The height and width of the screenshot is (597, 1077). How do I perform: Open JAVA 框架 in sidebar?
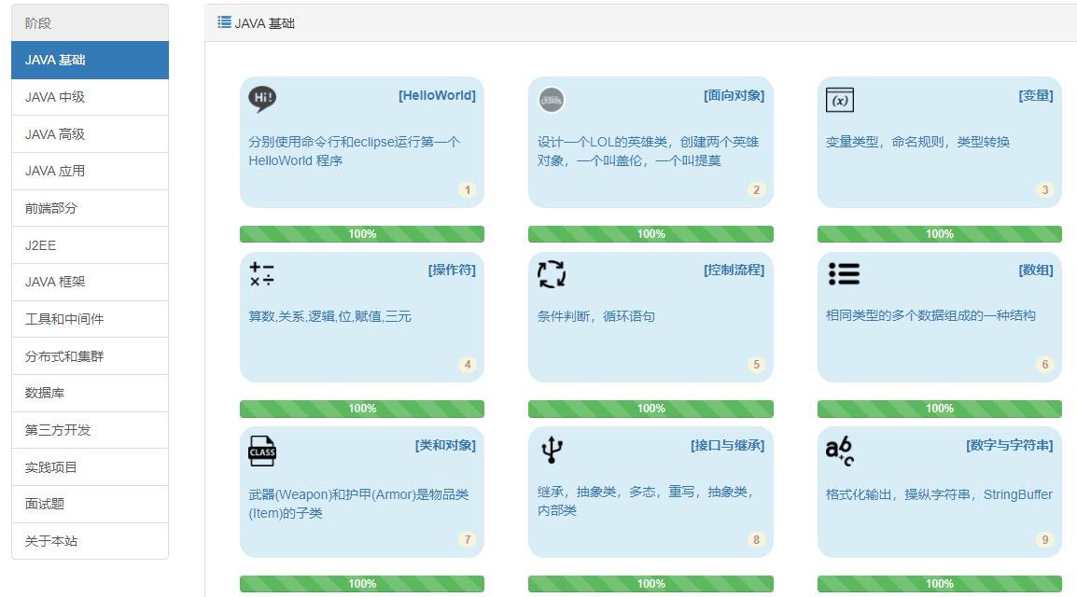click(x=90, y=282)
